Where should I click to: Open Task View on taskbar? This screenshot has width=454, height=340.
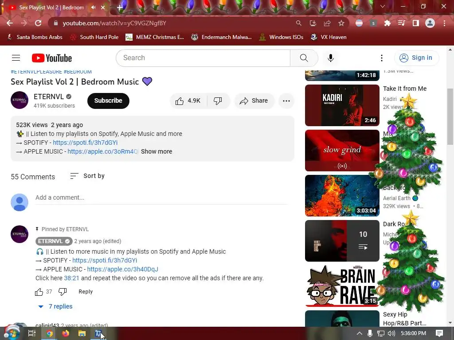point(32,333)
